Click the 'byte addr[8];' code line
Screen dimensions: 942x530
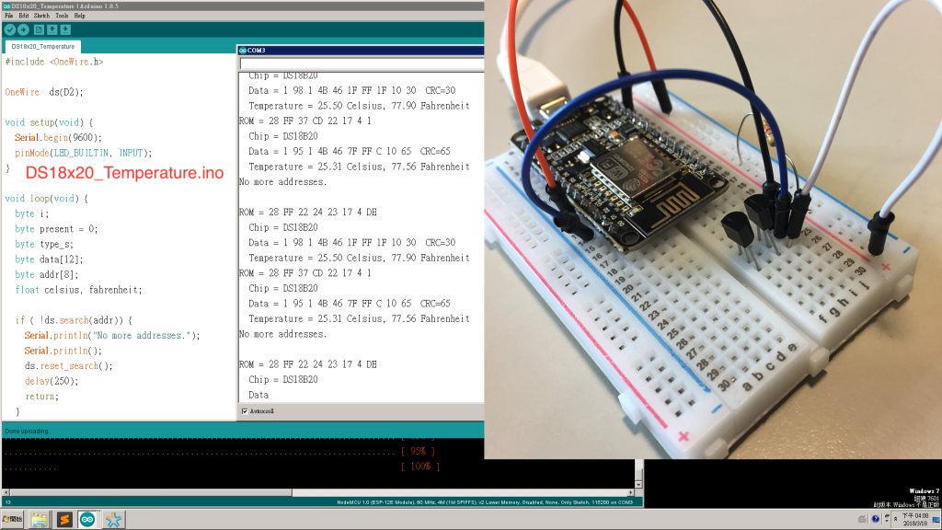pyautogui.click(x=46, y=274)
